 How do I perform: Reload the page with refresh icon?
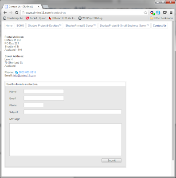pos(17,12)
